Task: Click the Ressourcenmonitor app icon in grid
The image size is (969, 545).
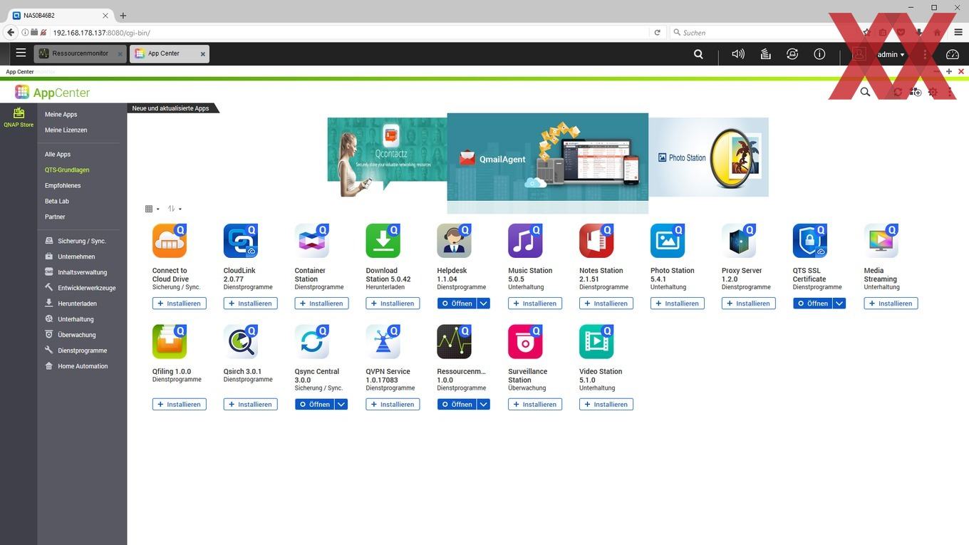Action: tap(455, 342)
